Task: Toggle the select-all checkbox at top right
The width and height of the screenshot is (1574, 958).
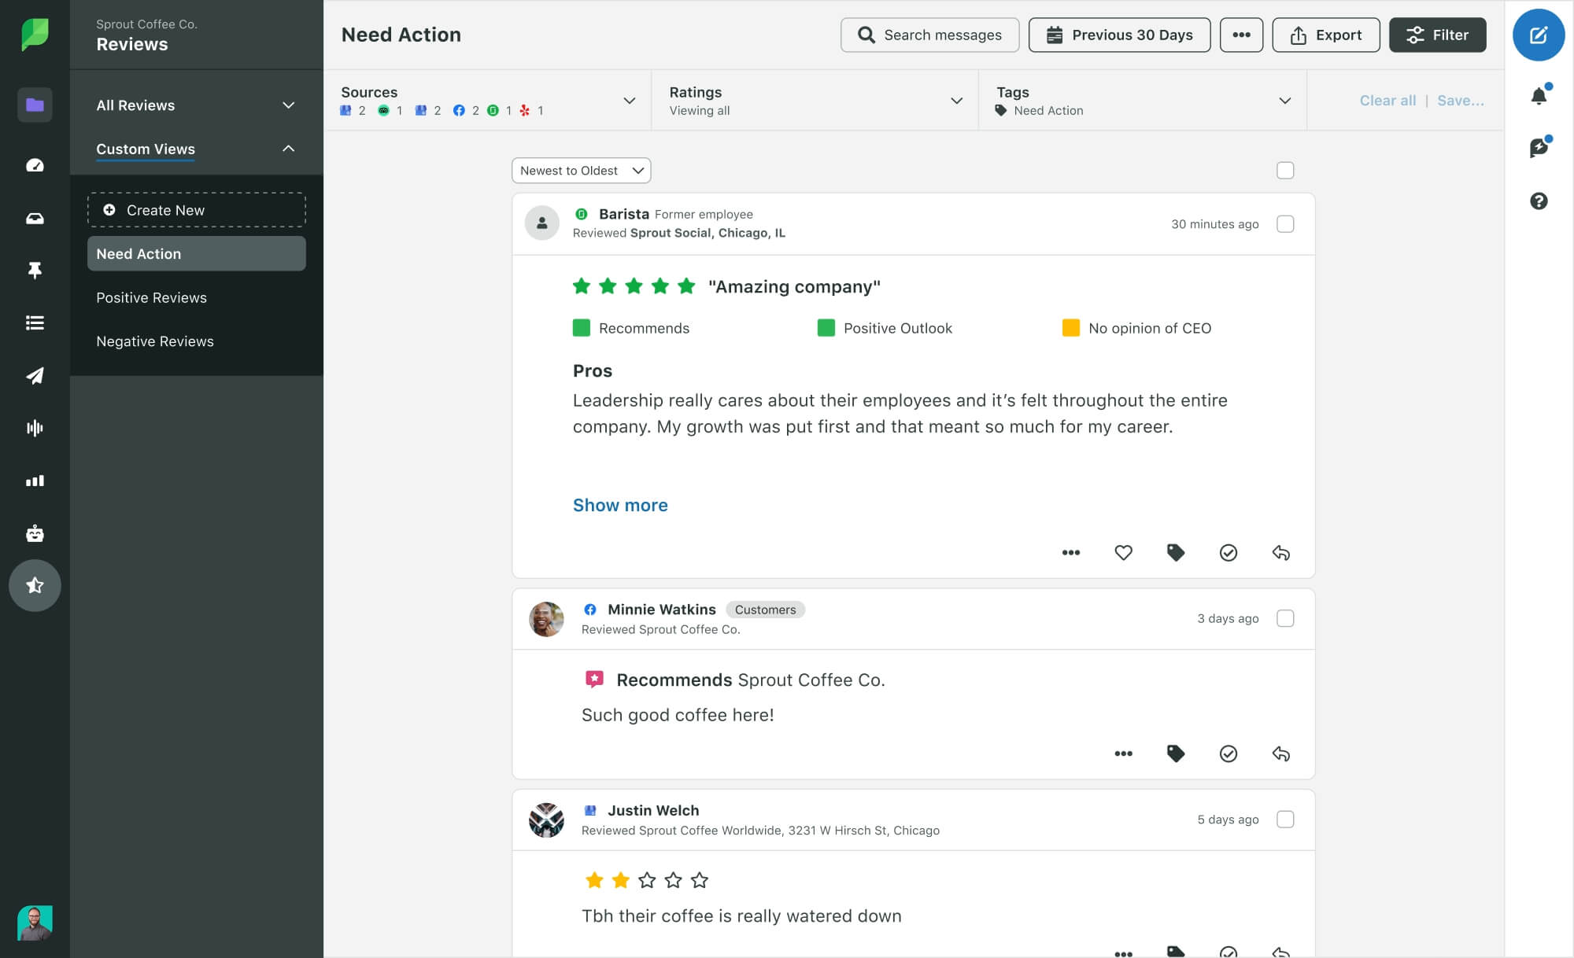Action: tap(1285, 170)
